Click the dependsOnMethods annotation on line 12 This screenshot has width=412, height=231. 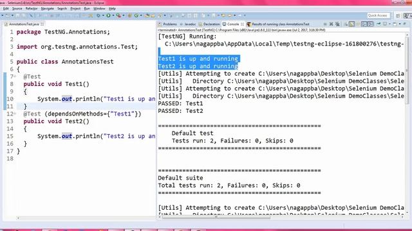(x=82, y=114)
